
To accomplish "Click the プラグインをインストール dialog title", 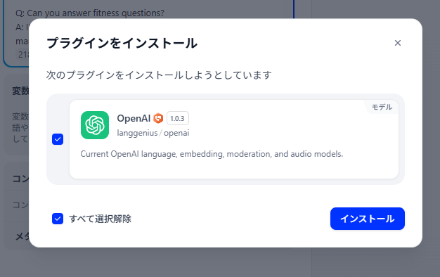I will 122,44.
